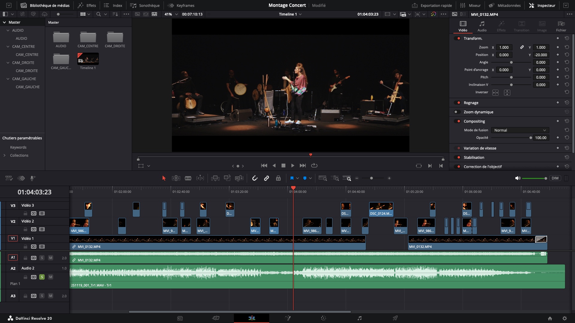Image resolution: width=575 pixels, height=323 pixels.
Task: Click the position lock icon
Action: tap(278, 178)
